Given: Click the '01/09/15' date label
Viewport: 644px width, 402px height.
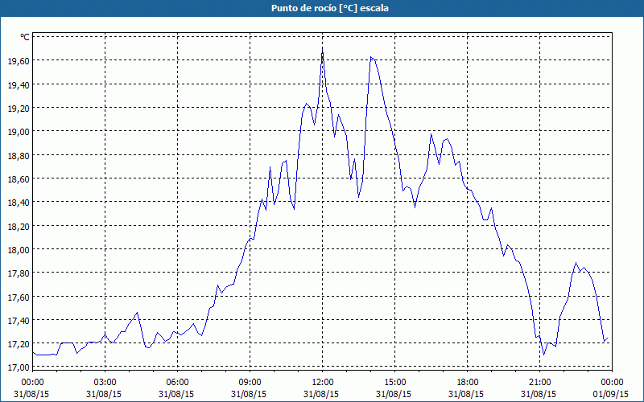Looking at the screenshot, I should click(611, 394).
